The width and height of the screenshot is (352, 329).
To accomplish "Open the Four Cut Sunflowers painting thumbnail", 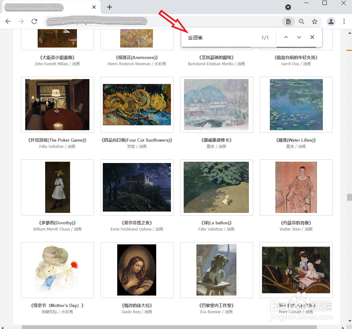I will 137,105.
